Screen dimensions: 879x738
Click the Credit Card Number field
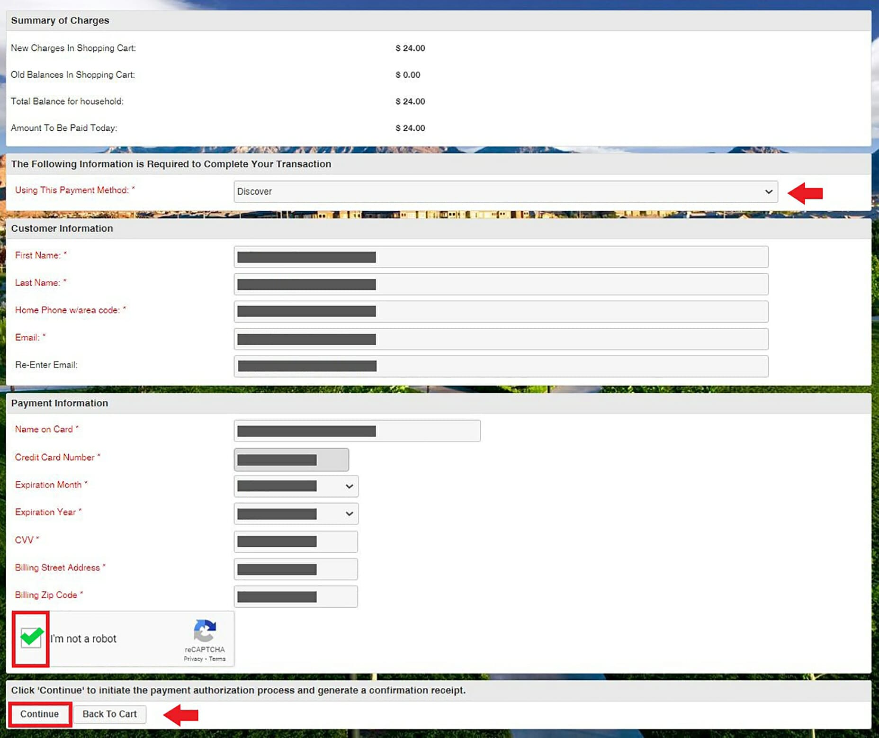[x=291, y=459]
